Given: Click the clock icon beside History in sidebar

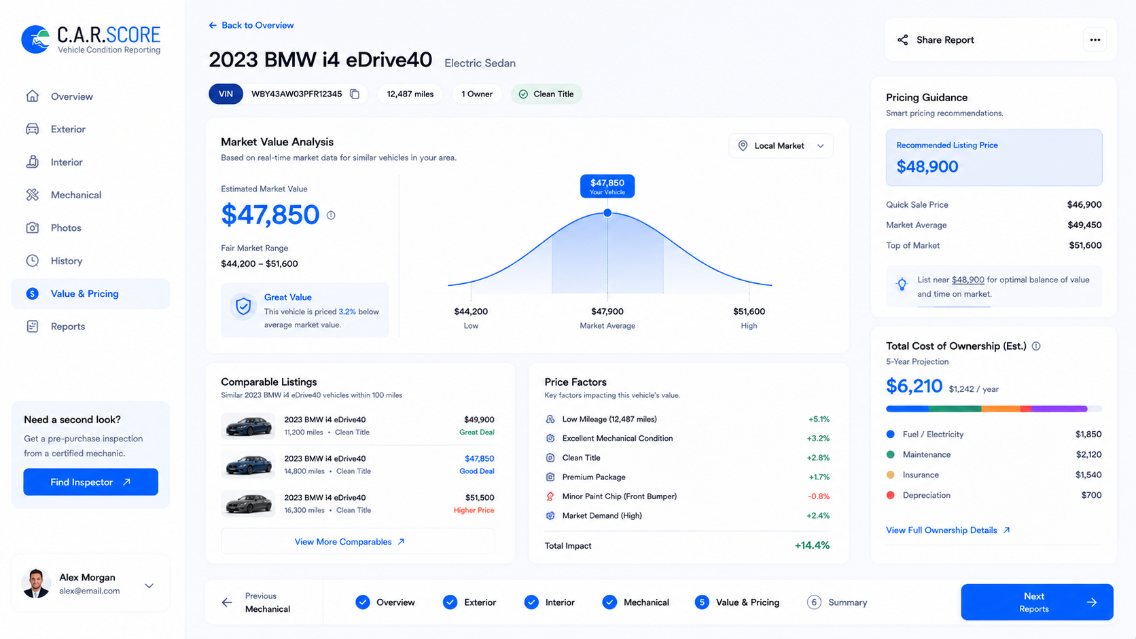Looking at the screenshot, I should point(33,261).
